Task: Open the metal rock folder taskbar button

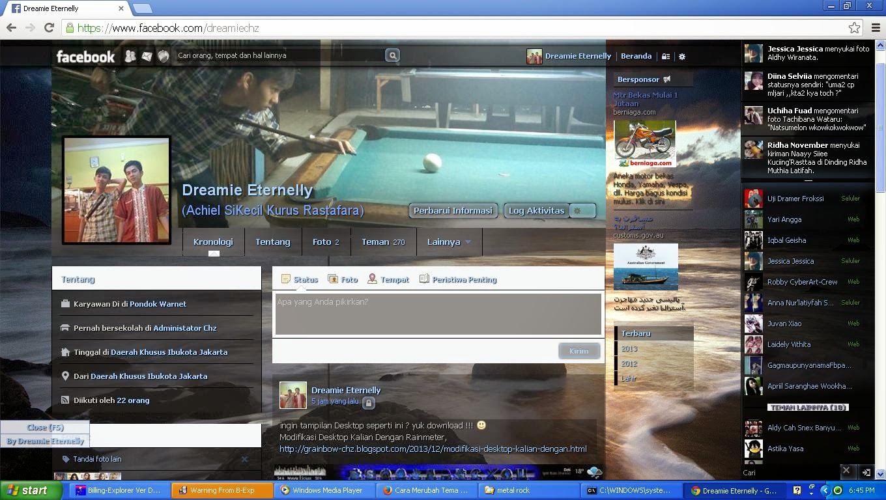Action: [529, 490]
